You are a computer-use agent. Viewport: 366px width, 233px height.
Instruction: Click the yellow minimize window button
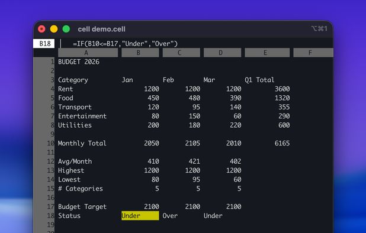[x=54, y=29]
